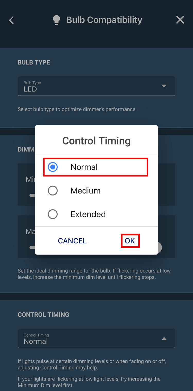Confirm the dialog with OK
Viewport: 193px width, 391px height.
pos(130,241)
